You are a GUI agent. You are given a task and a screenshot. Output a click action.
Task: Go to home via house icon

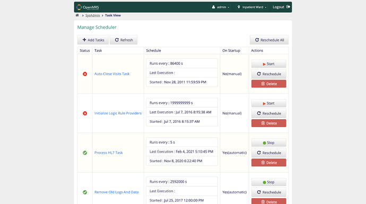[x=77, y=15]
